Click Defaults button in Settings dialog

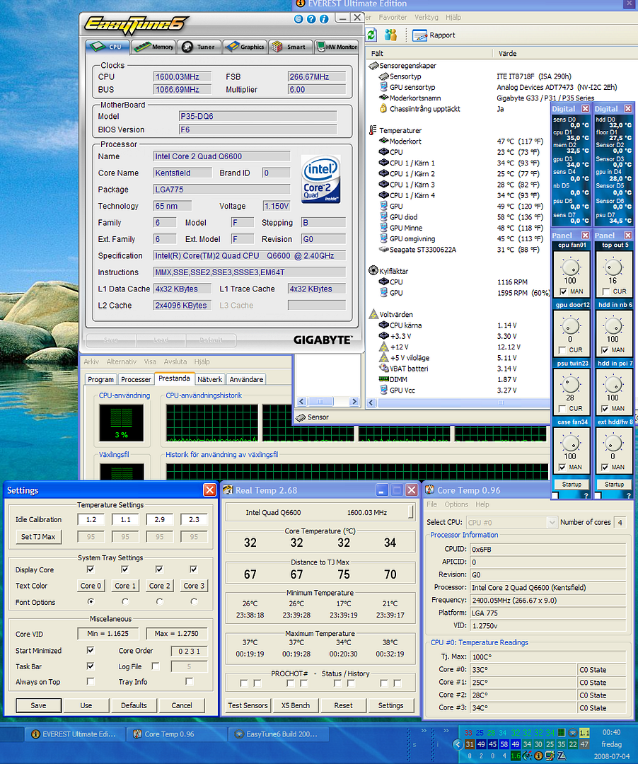(134, 705)
